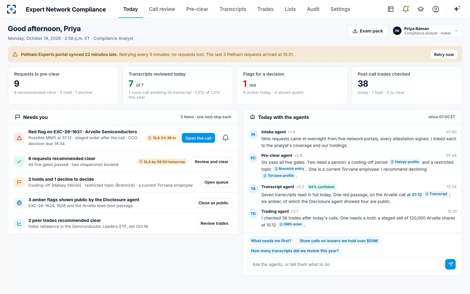Click Close as public button
The image size is (470, 294).
[213, 203]
